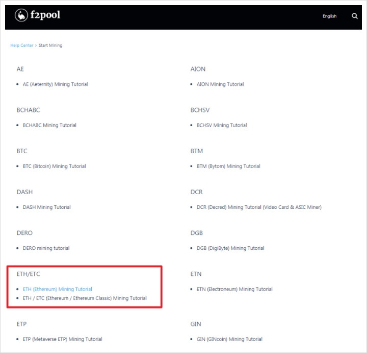Viewport: 367px width, 353px height.
Task: Select the BCHSV section heading
Action: click(200, 110)
